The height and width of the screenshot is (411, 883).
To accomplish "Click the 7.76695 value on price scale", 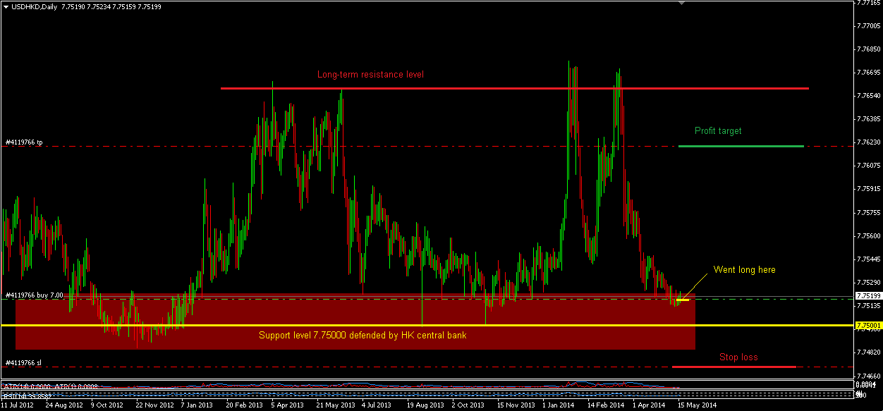I will (x=867, y=72).
